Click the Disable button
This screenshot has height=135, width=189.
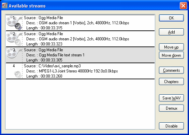(x=171, y=126)
